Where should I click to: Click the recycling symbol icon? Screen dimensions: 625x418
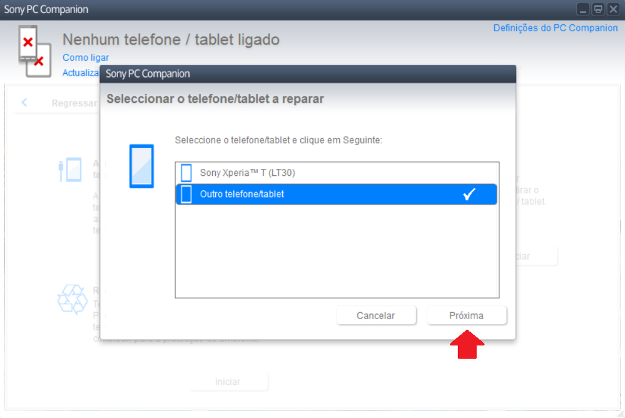(72, 299)
